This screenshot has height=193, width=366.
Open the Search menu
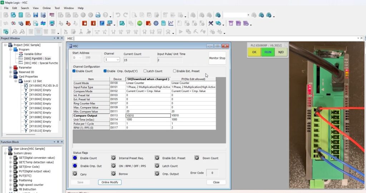25,8
